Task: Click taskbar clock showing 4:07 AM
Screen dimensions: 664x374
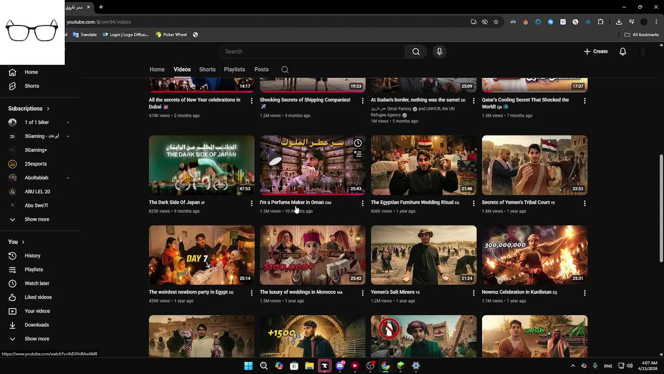Action: pyautogui.click(x=649, y=366)
